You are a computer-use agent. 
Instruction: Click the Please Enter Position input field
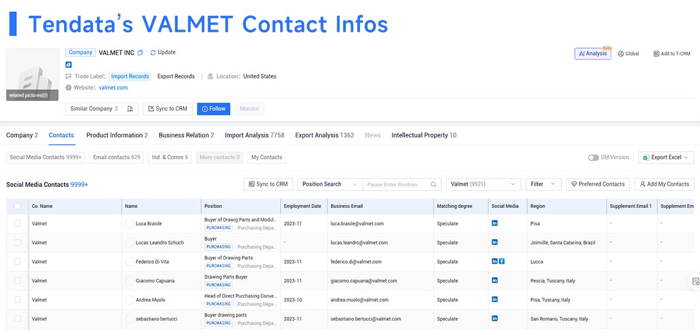pos(396,184)
